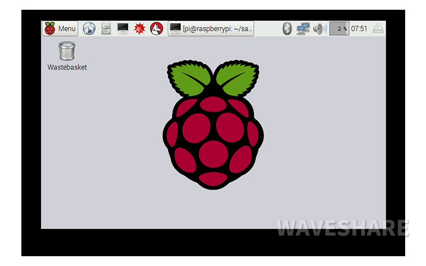Click the Wastebasket text label

pos(67,67)
